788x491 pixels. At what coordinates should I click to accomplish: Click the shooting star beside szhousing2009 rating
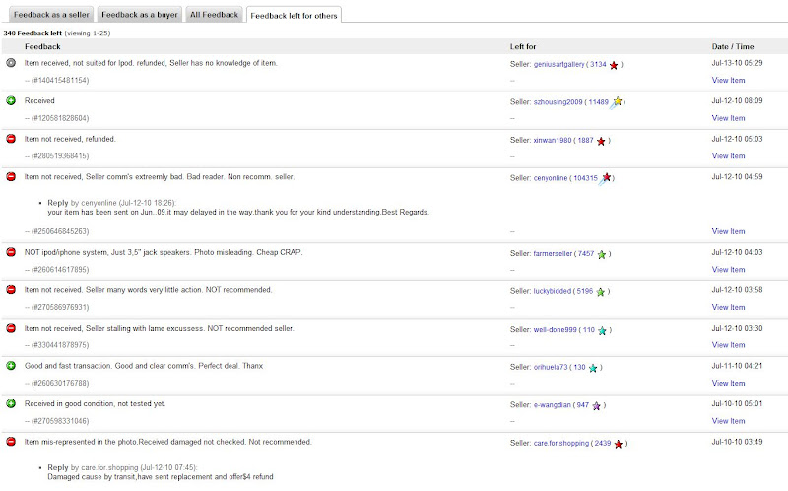click(x=617, y=101)
